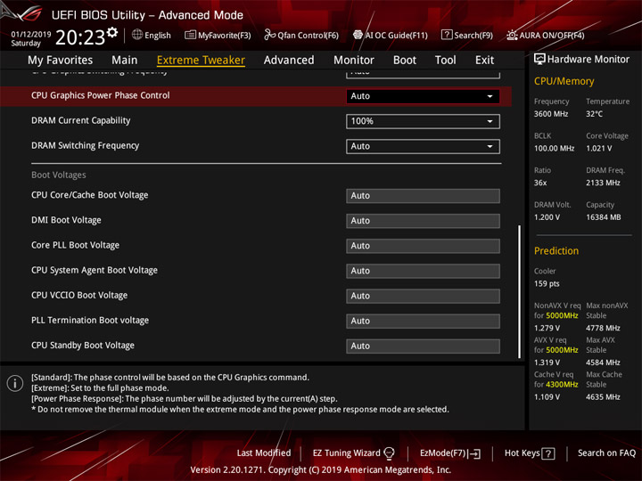The height and width of the screenshot is (481, 642).
Task: Open AI OC Guide(F11)
Action: tap(396, 35)
